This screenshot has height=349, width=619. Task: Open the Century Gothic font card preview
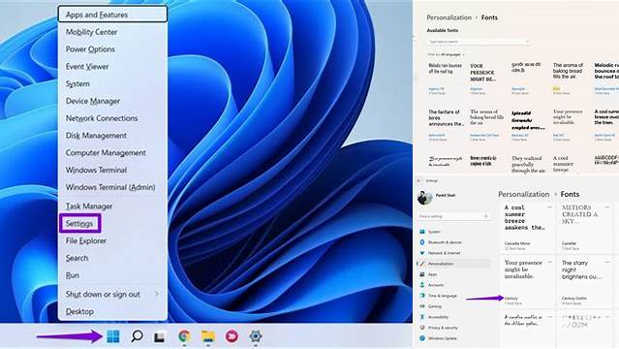[585, 281]
